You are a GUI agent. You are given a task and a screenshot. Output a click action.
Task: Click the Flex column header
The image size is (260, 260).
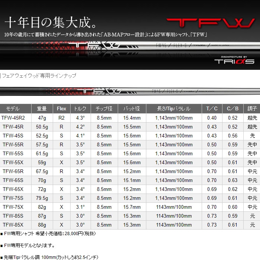coord(62,109)
